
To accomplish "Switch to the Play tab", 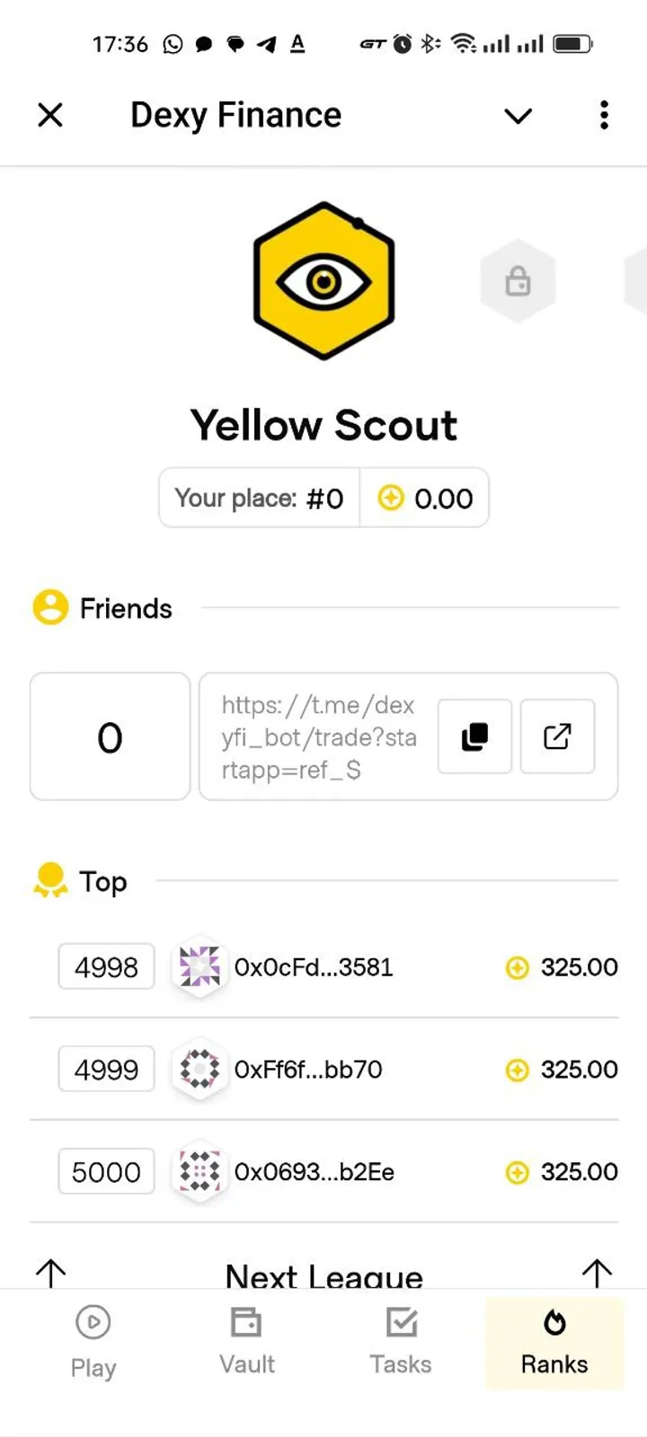I will [93, 1343].
